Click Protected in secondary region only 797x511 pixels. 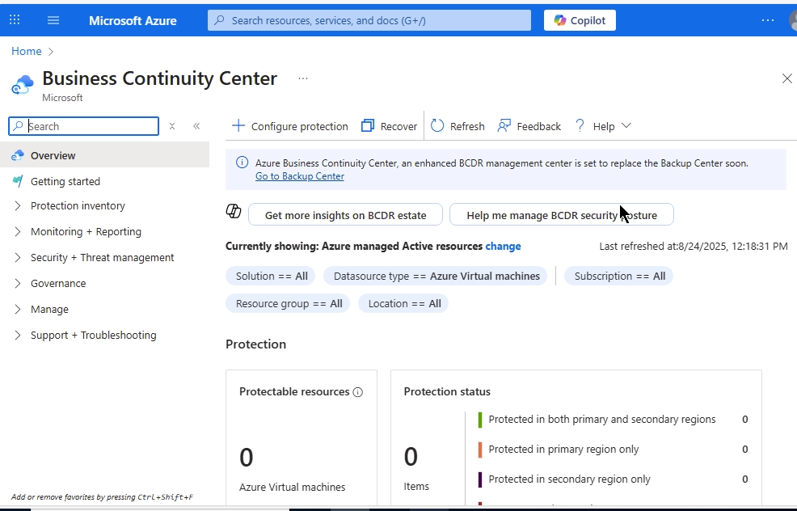tap(569, 479)
